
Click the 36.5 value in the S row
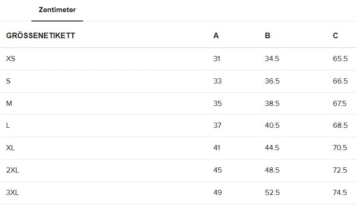pyautogui.click(x=272, y=81)
